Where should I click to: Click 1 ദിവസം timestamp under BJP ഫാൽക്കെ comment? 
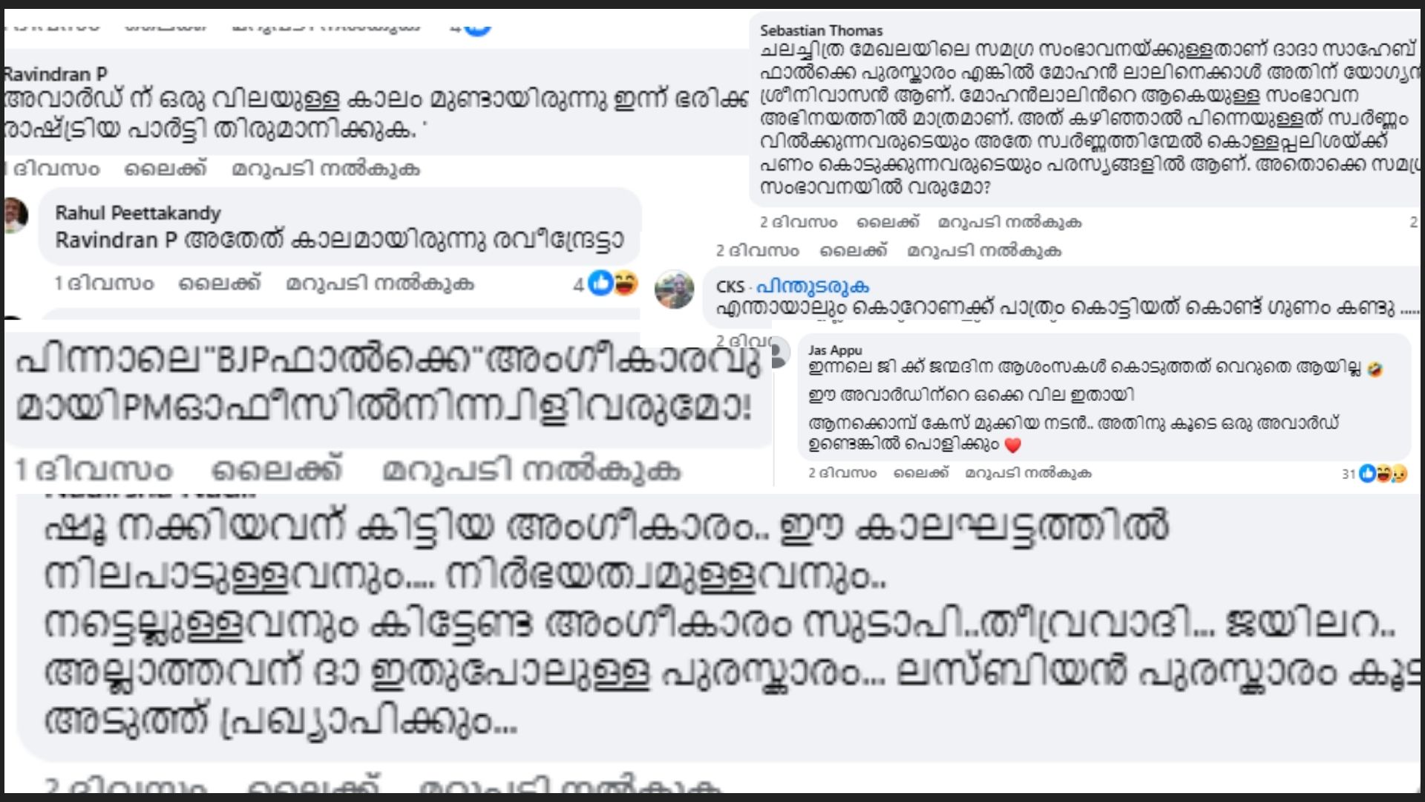(94, 471)
